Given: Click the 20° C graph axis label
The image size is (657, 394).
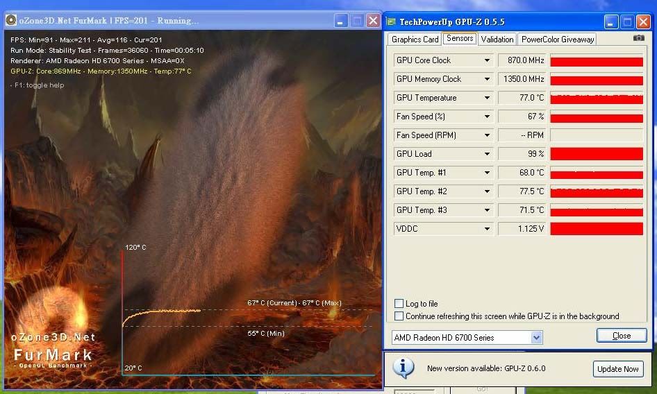Looking at the screenshot, I should click(133, 368).
